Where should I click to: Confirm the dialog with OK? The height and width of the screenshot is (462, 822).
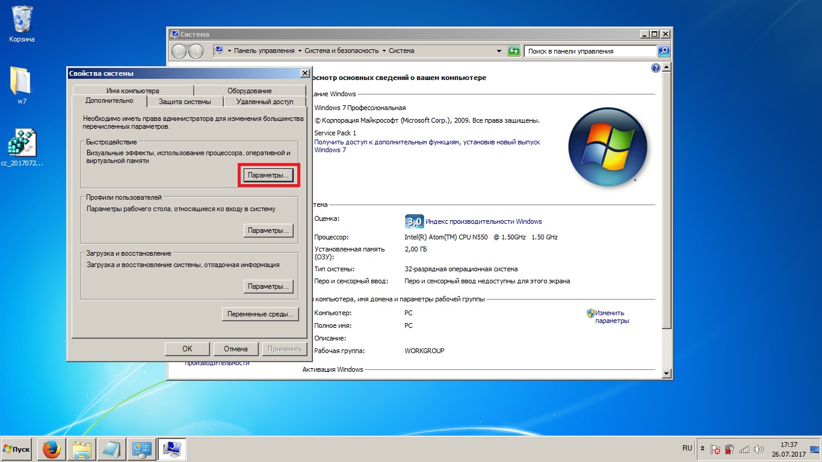187,349
